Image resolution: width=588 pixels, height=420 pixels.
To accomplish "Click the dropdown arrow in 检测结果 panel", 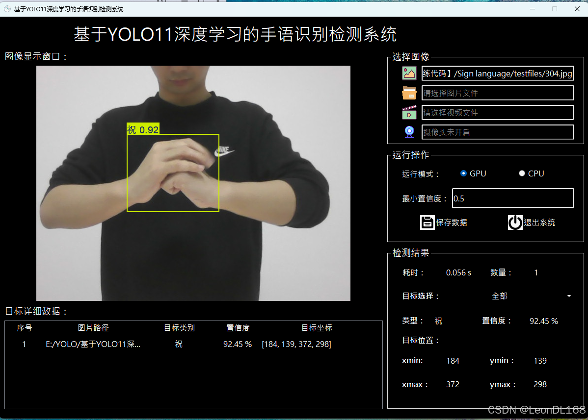I will click(x=569, y=296).
